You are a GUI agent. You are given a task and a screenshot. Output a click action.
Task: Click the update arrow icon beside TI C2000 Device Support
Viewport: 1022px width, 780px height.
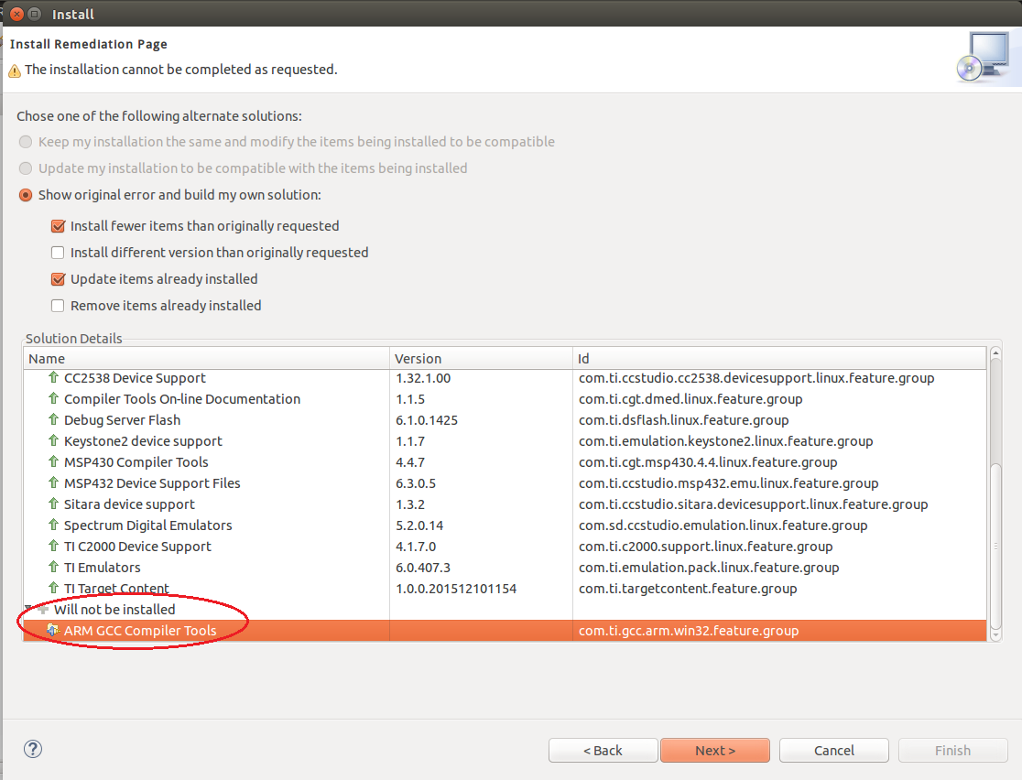53,546
